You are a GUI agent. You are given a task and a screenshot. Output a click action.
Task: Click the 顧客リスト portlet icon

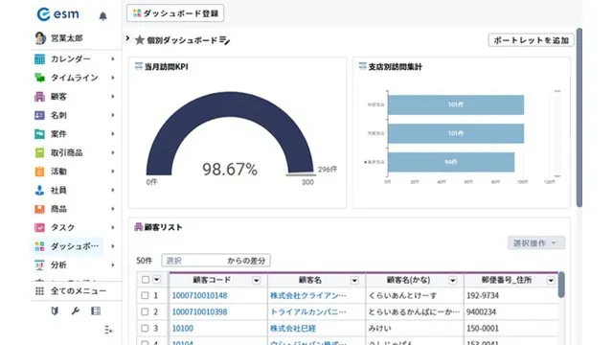pos(138,227)
